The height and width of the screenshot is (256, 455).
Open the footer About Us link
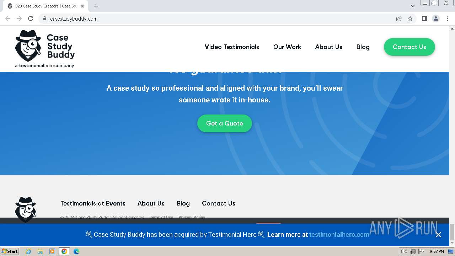click(151, 203)
